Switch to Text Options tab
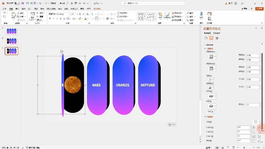The height and width of the screenshot is (149, 265). 216,33
